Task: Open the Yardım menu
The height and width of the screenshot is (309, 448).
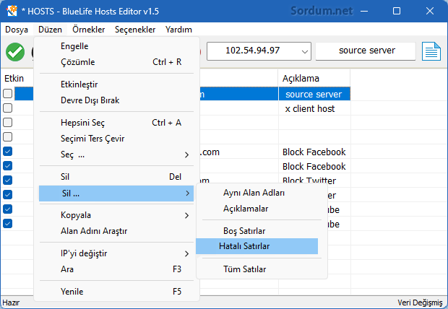Action: (178, 30)
